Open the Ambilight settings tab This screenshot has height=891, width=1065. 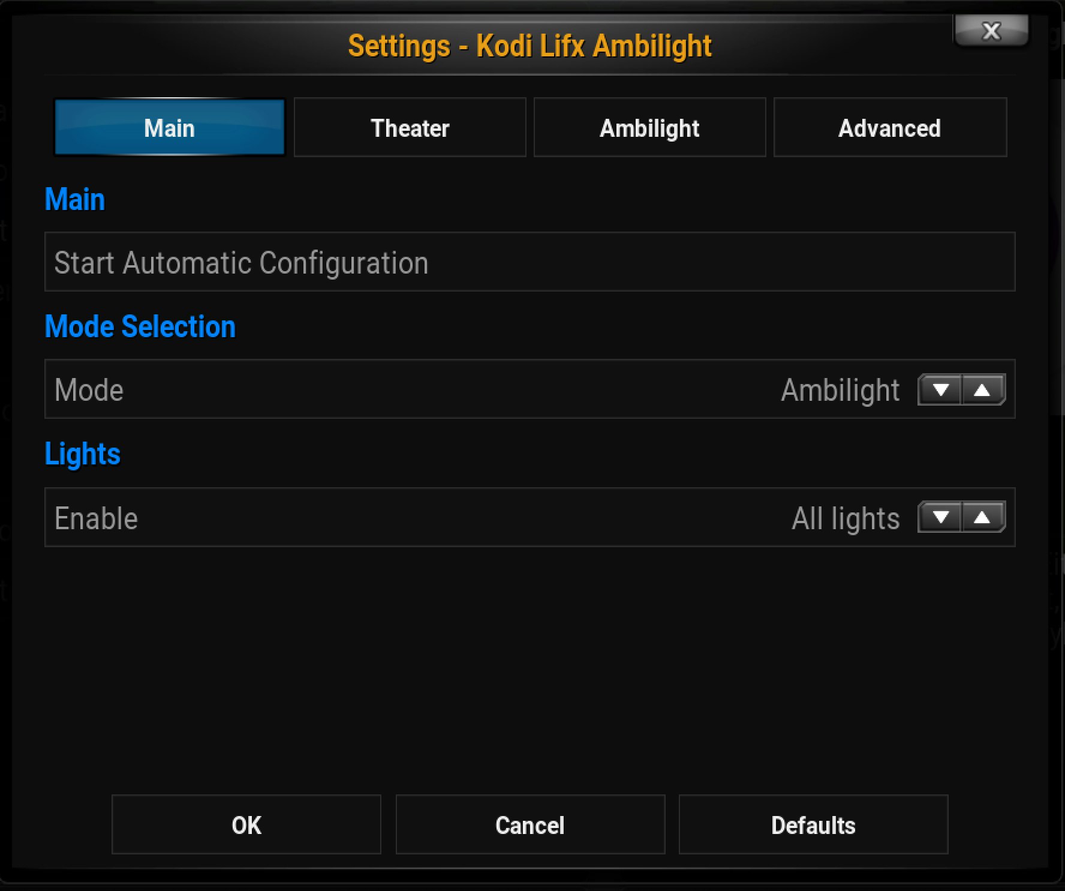pyautogui.click(x=649, y=127)
